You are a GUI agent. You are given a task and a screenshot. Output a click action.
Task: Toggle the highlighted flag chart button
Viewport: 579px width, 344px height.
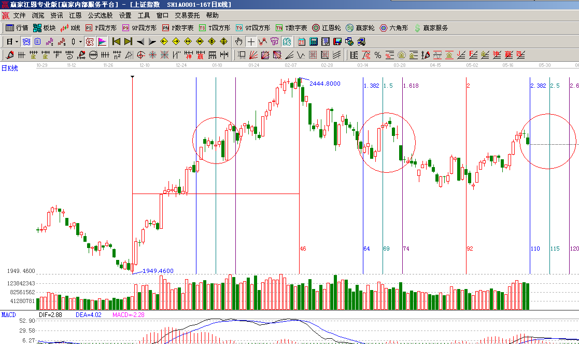[102, 42]
